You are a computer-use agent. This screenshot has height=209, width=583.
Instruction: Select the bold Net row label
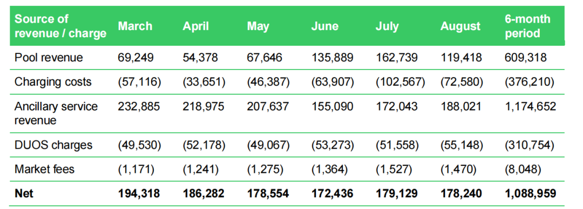[24, 193]
